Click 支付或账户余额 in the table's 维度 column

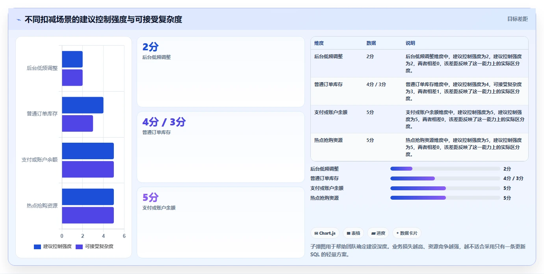pyautogui.click(x=331, y=112)
